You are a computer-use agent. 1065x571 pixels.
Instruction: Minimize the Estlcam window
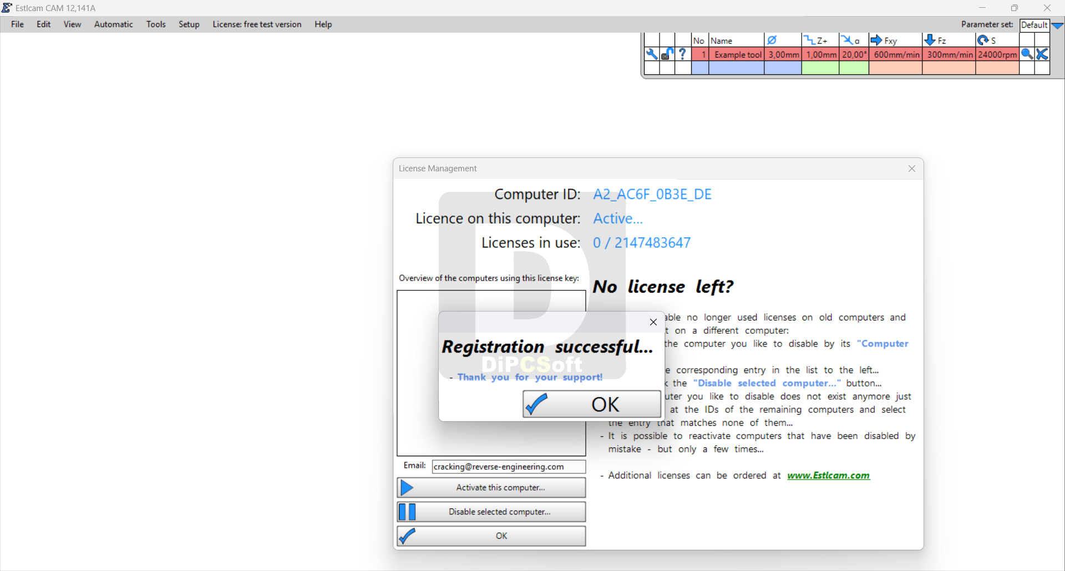pos(982,8)
